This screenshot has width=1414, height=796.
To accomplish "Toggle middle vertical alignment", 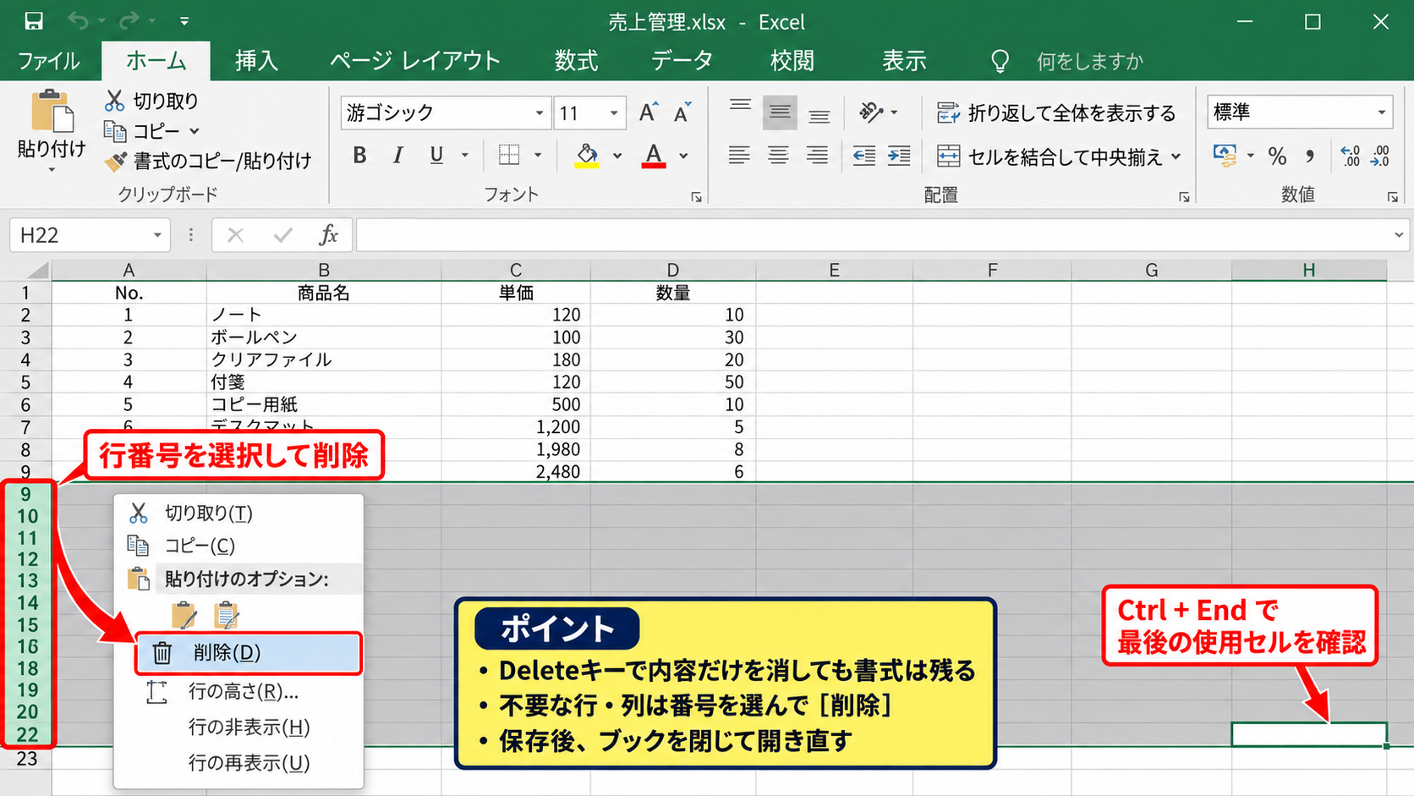I will [x=780, y=112].
